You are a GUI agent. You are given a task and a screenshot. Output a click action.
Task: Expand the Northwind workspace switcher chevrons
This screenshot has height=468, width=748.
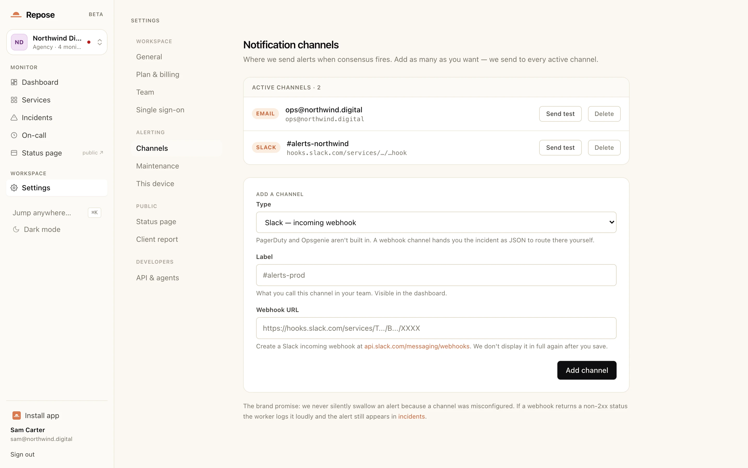[x=99, y=42]
